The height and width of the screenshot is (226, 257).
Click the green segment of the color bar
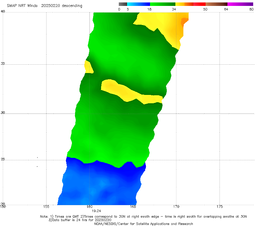[163, 4]
